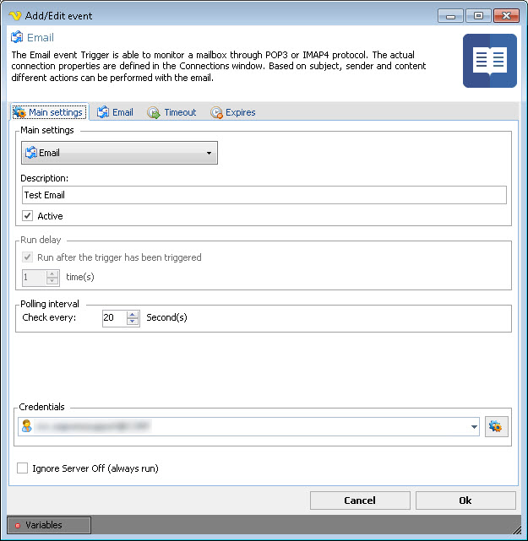This screenshot has width=528, height=541.
Task: Click the Timeout tab clock icon
Action: pos(154,112)
